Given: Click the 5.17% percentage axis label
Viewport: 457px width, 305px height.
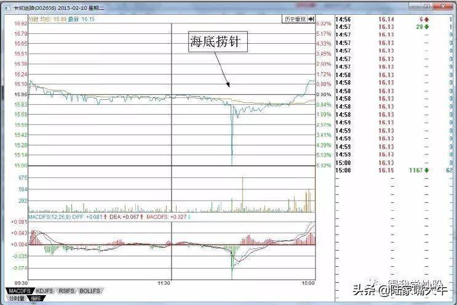Looking at the screenshot, I should coord(324,34).
